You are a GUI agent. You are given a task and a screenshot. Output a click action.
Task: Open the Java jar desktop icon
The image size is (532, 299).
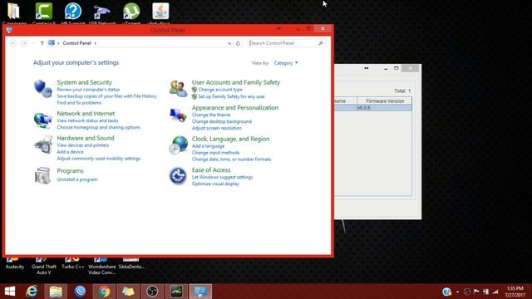[x=160, y=13]
